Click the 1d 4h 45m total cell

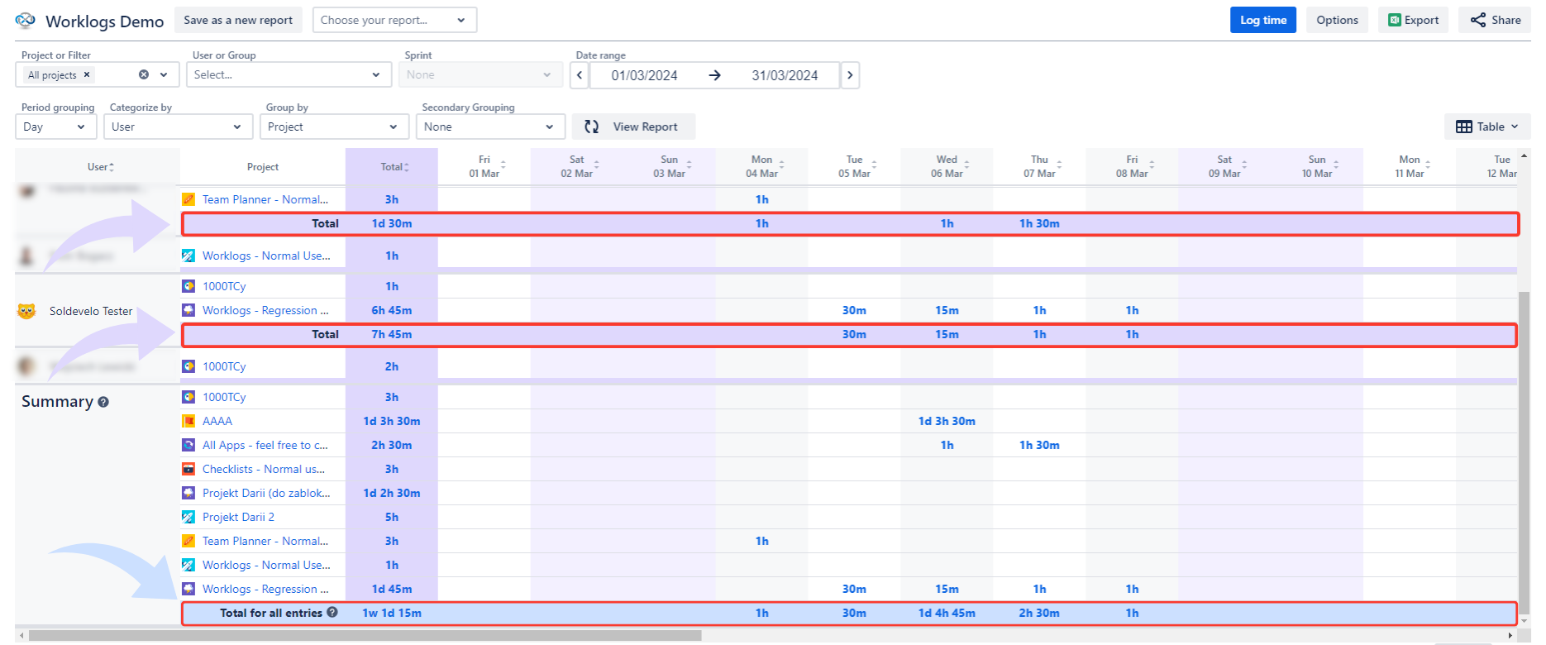pos(947,613)
